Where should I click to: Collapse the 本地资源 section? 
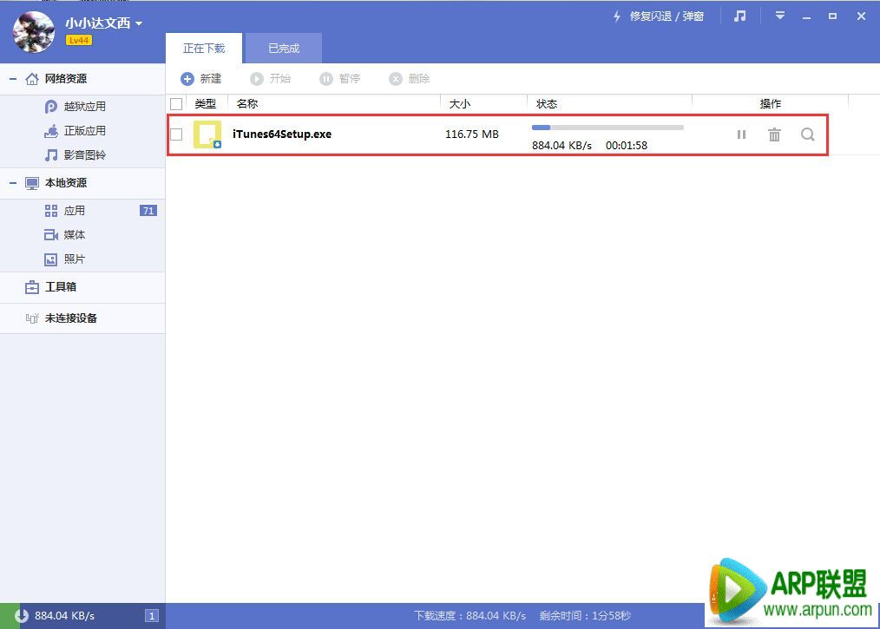(x=12, y=183)
